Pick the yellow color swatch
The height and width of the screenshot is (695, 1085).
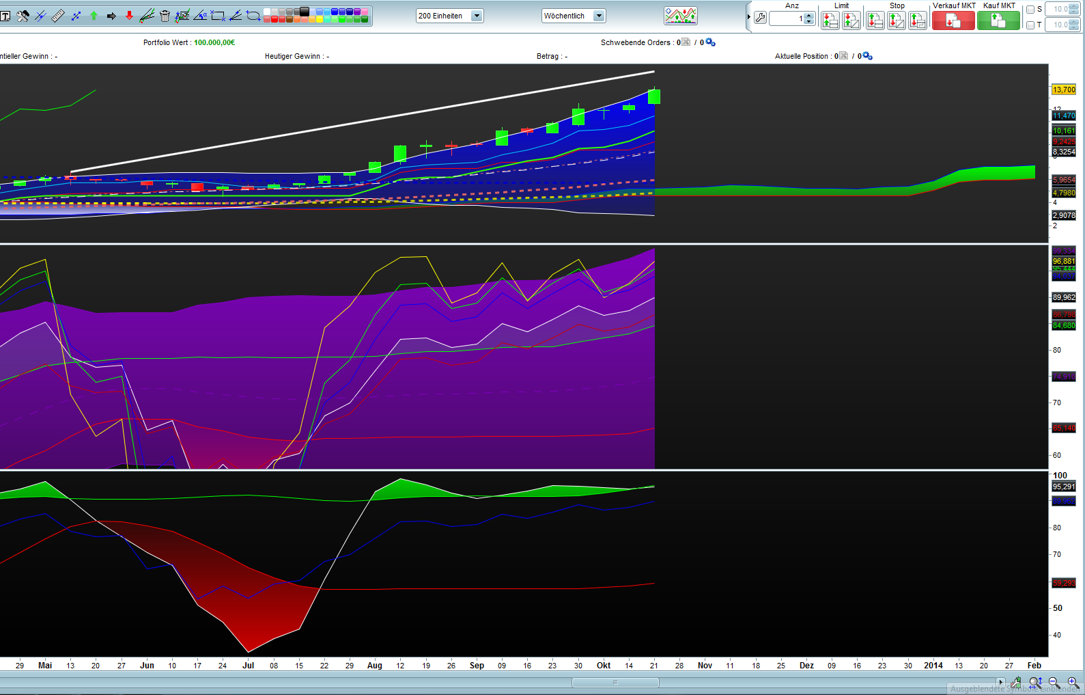[x=320, y=19]
